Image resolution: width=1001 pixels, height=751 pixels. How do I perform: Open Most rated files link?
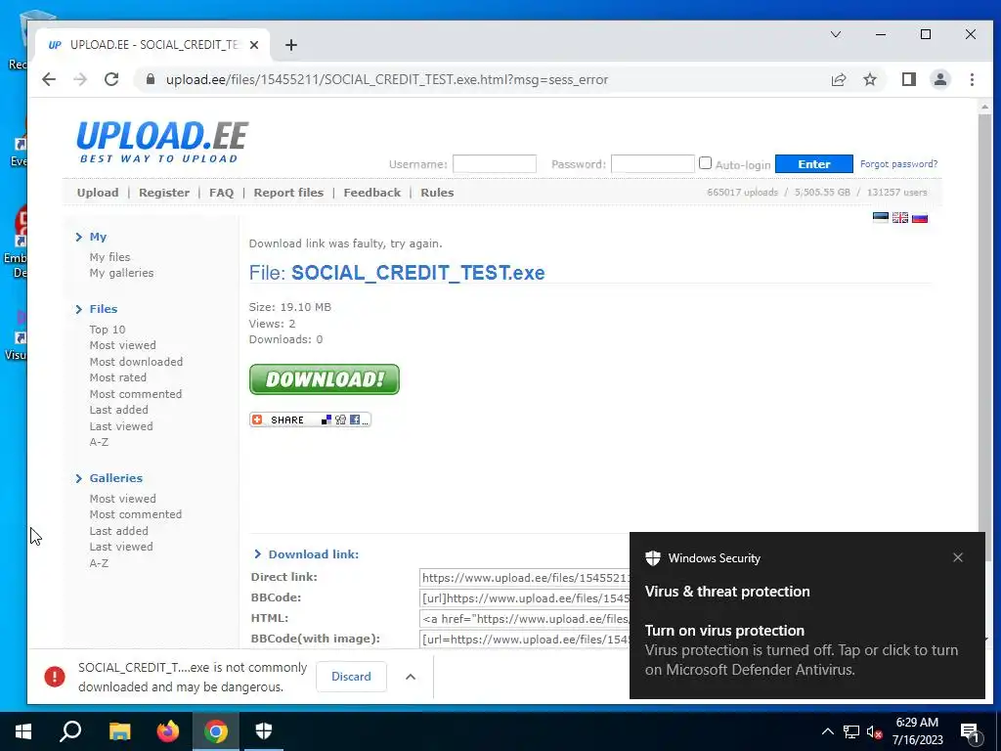pos(118,377)
